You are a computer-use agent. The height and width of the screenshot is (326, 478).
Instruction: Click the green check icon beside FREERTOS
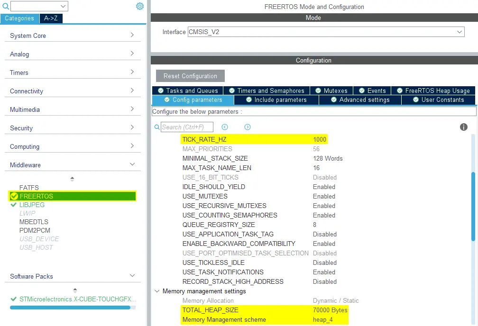point(14,196)
